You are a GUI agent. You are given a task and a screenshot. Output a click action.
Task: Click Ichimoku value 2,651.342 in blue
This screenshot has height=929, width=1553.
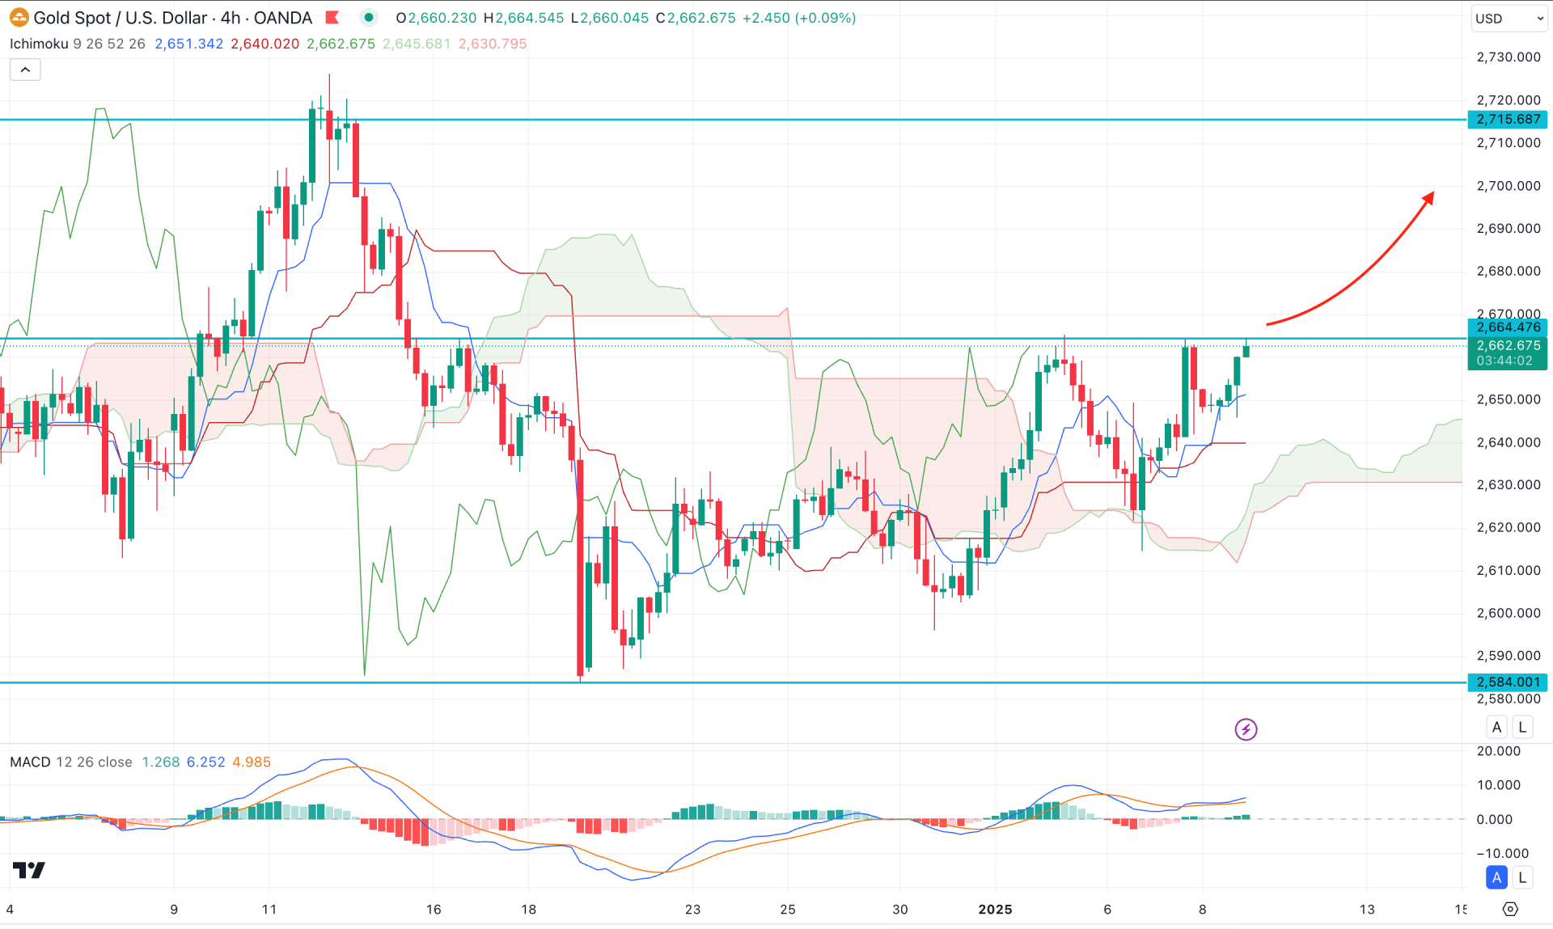point(188,44)
